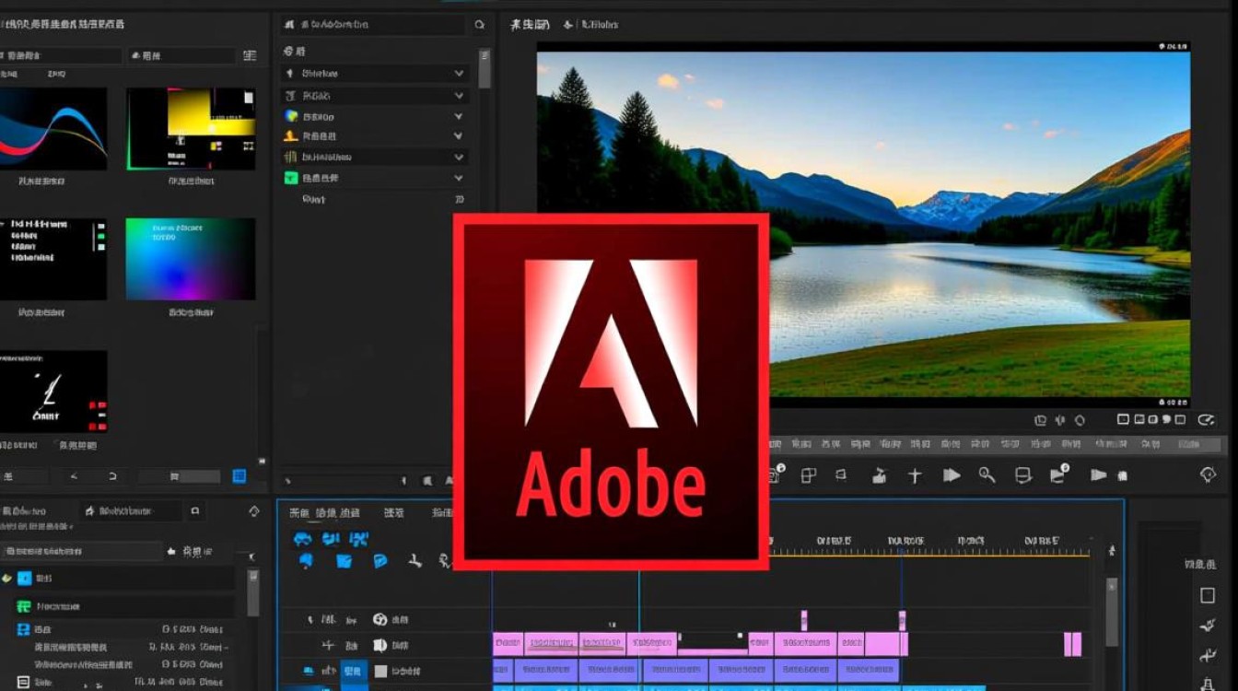The image size is (1238, 691).
Task: Select the black thumbnail with white scribble
Action: point(53,391)
